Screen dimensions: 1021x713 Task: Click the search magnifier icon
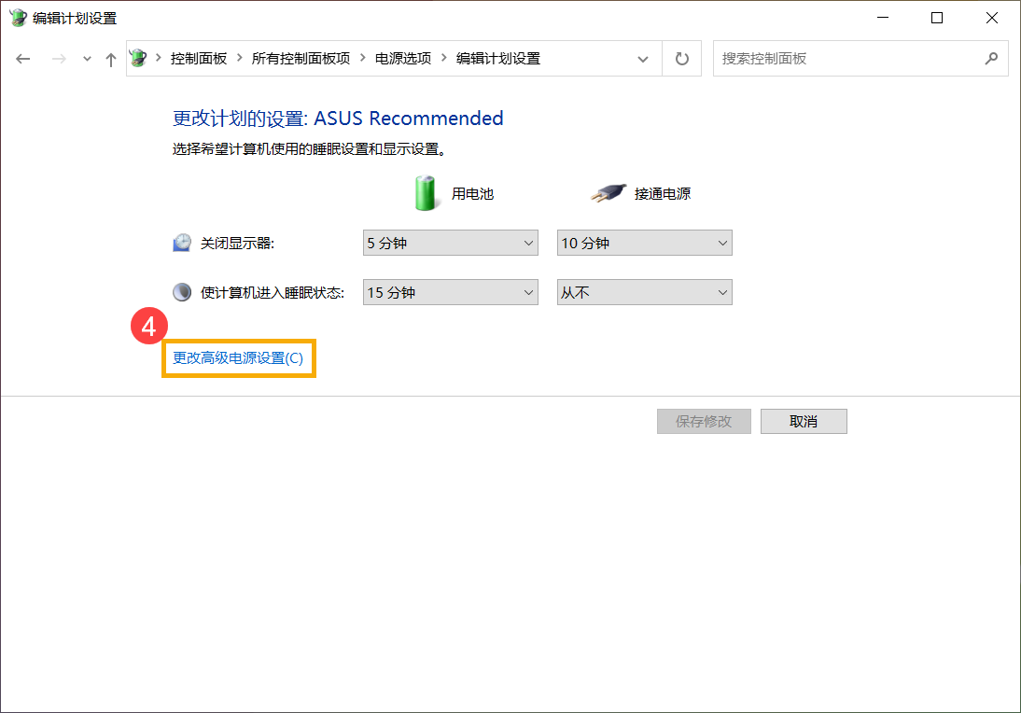coord(991,58)
